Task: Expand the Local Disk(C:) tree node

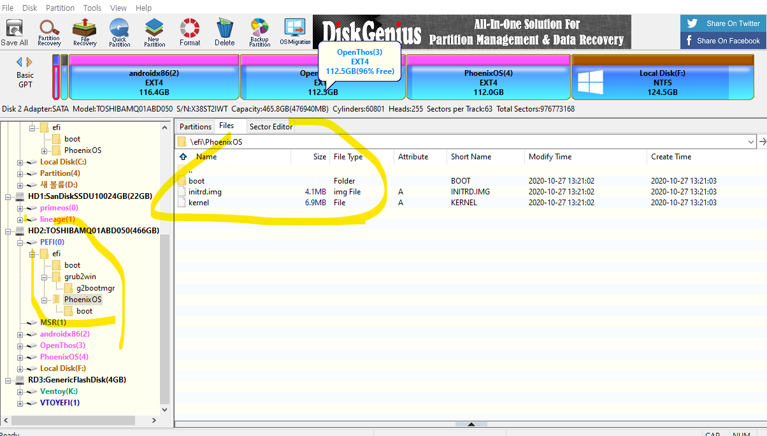Action: [20, 162]
